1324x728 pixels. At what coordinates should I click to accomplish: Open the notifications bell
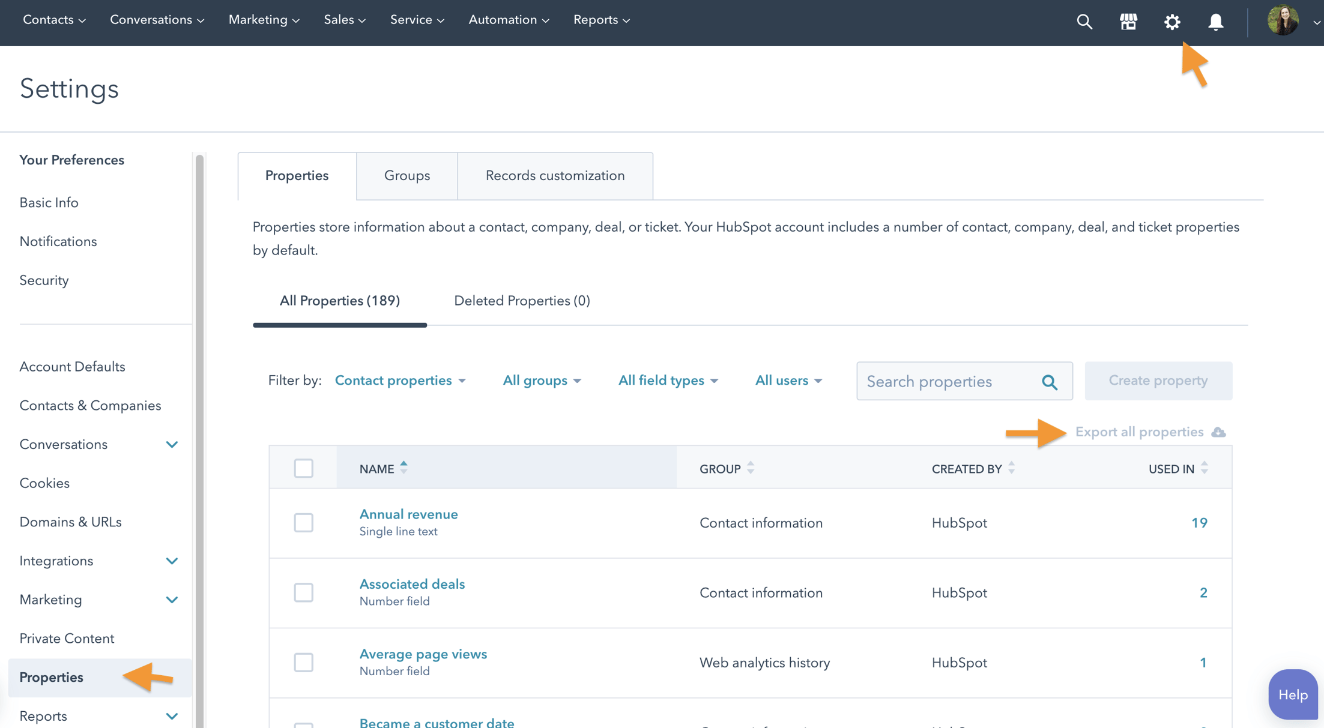tap(1215, 22)
